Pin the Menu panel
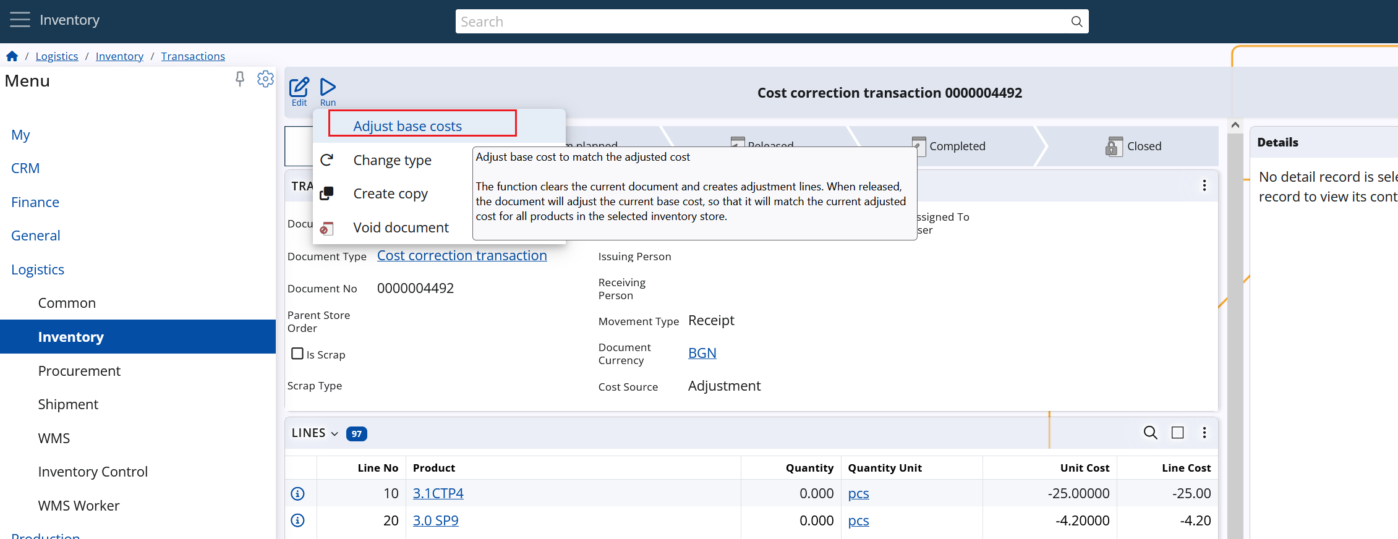The height and width of the screenshot is (539, 1398). click(x=240, y=79)
